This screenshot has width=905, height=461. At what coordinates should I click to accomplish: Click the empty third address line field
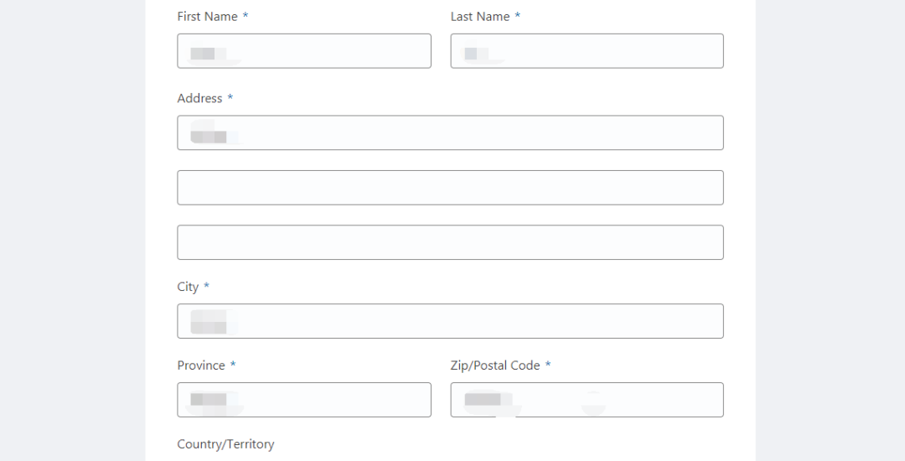[x=450, y=242]
